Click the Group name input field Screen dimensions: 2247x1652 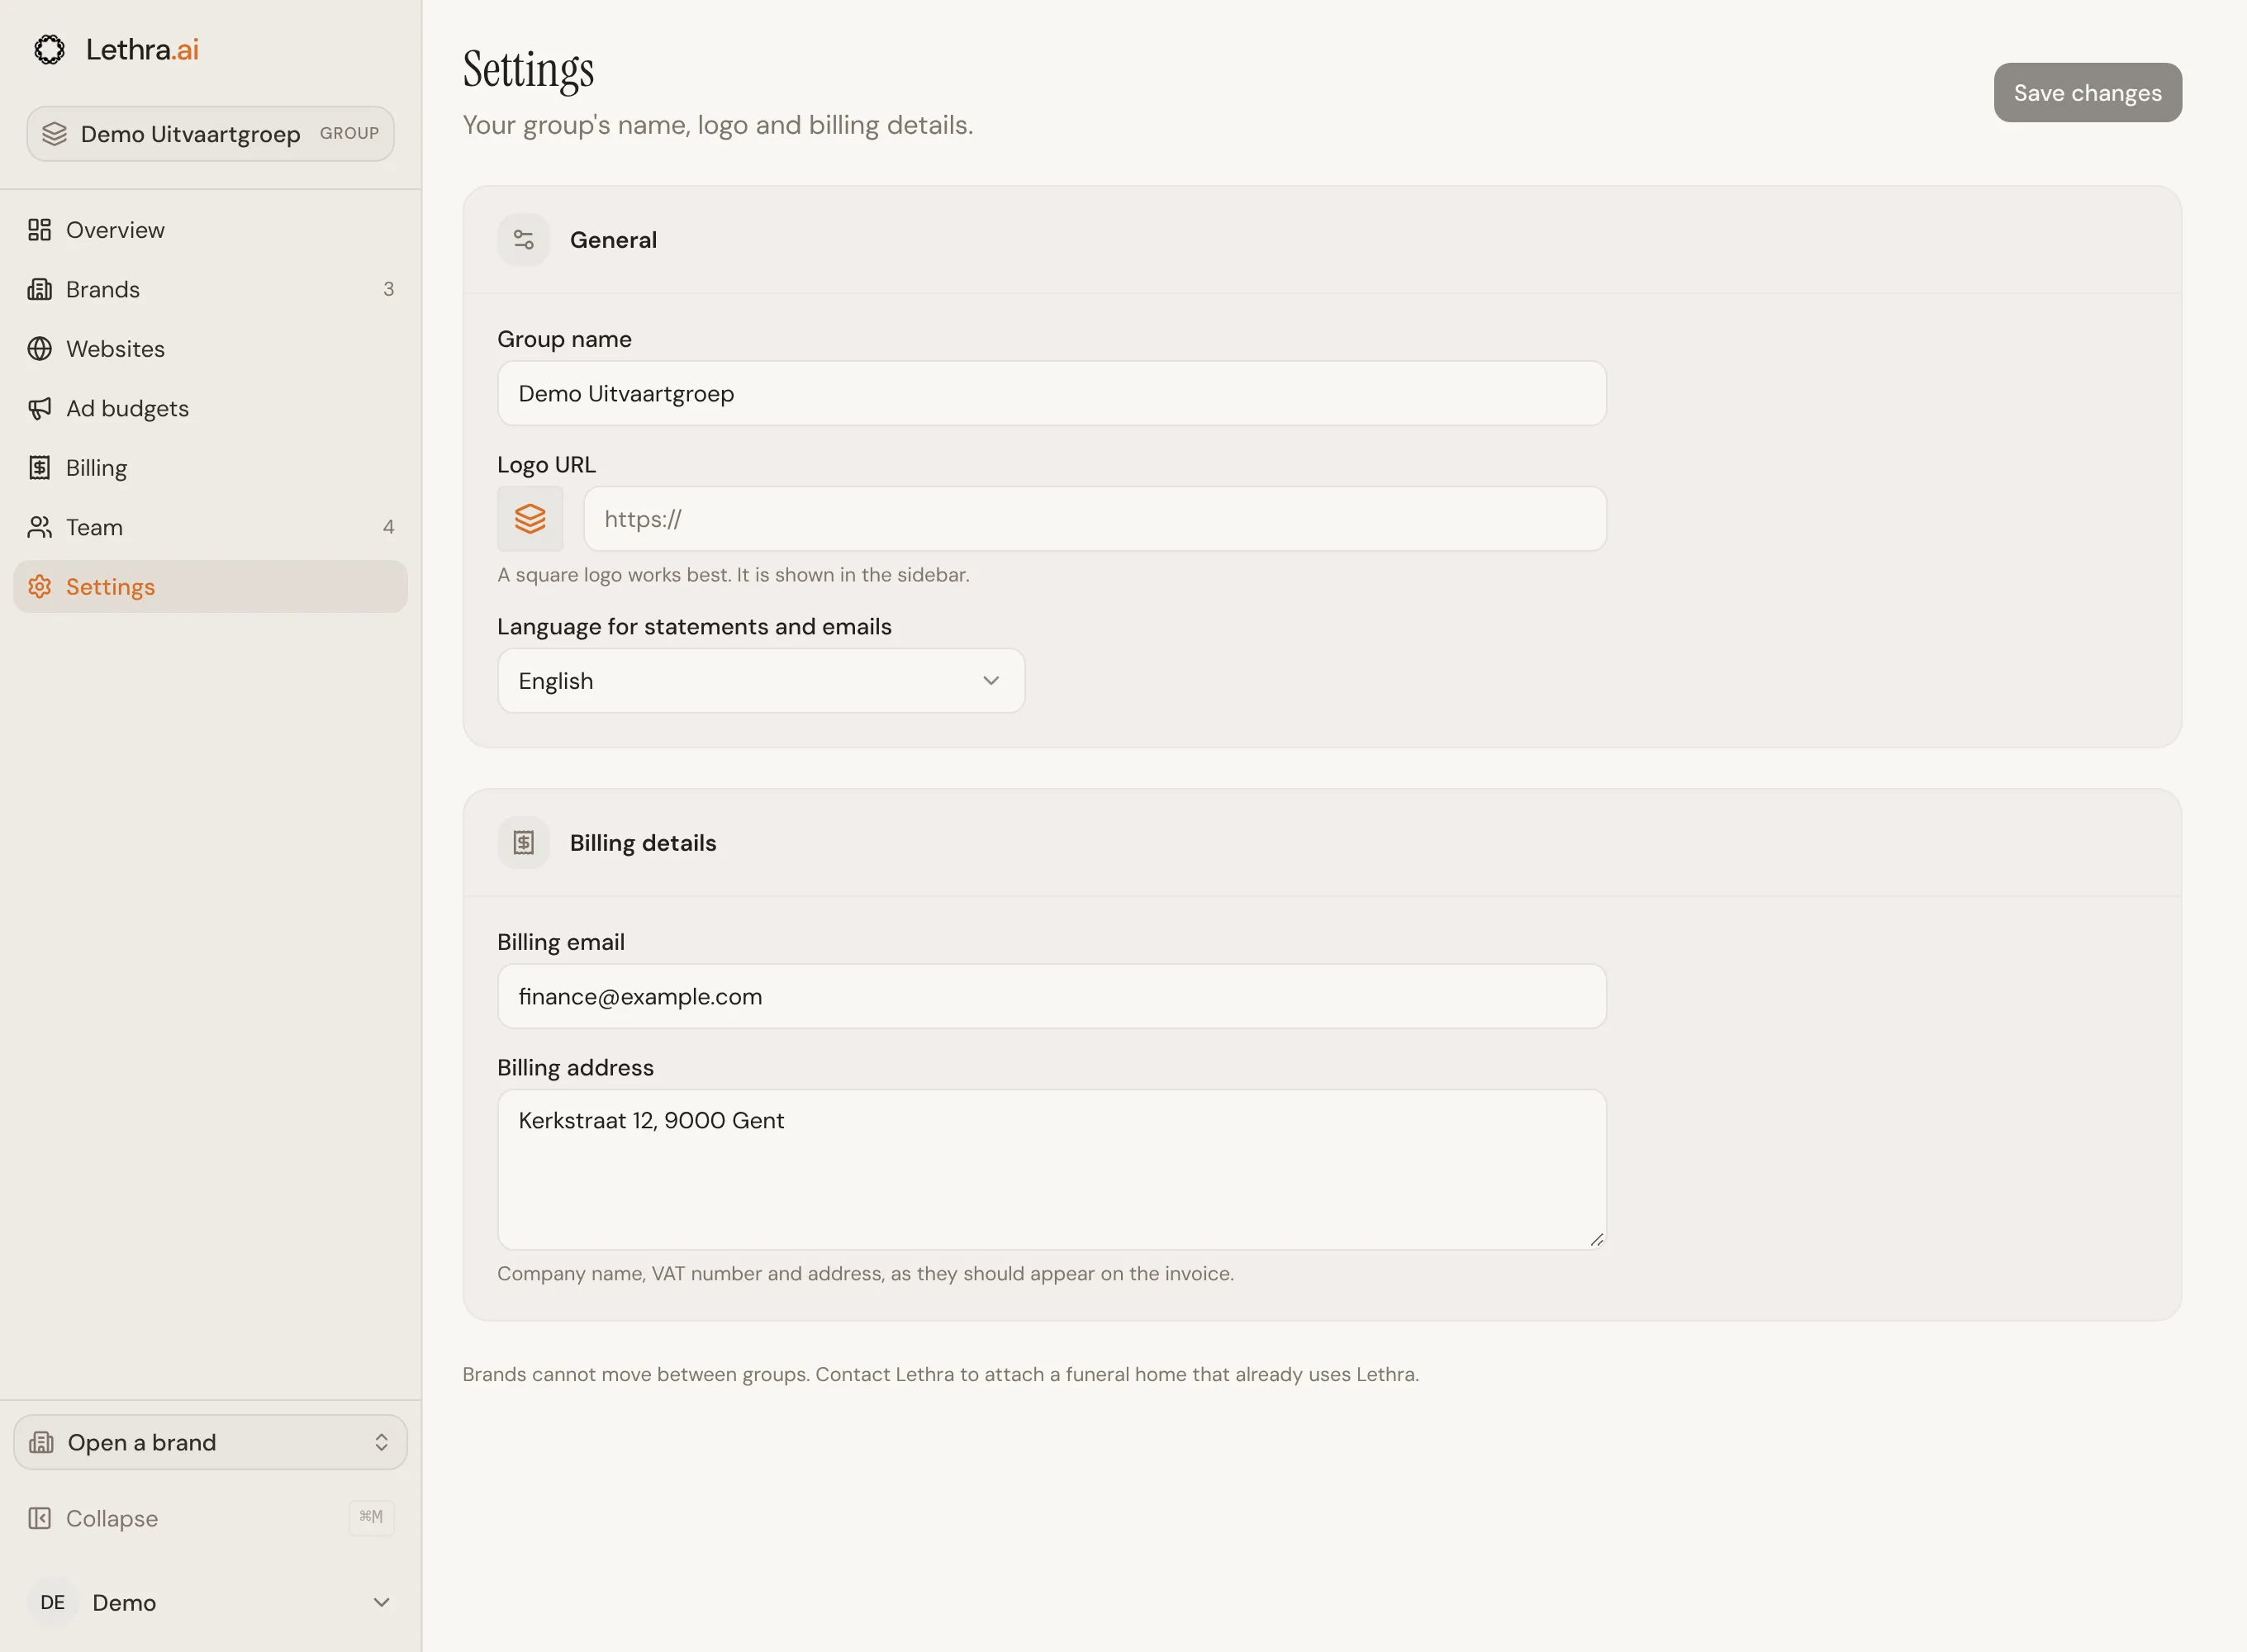point(1052,394)
